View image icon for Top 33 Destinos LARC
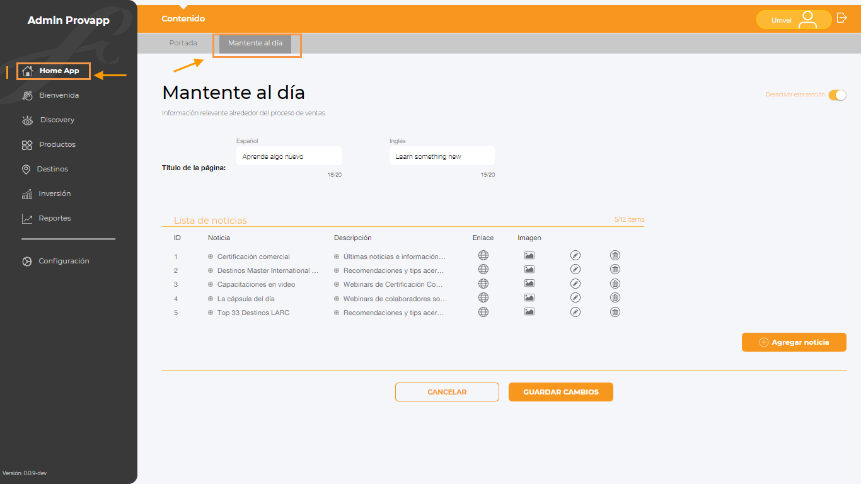Image resolution: width=861 pixels, height=484 pixels. [x=529, y=311]
